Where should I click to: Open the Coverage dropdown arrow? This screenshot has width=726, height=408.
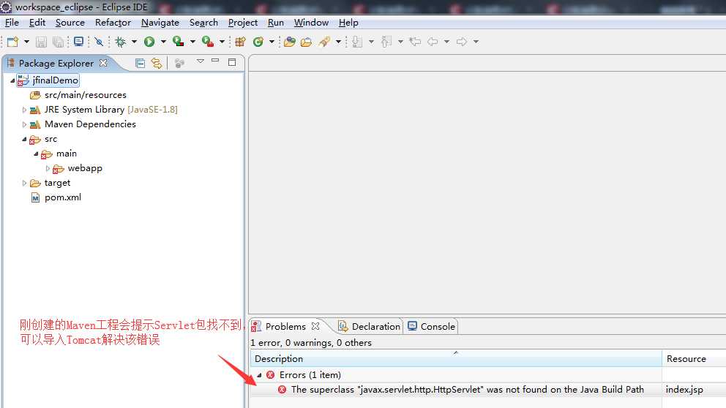tap(192, 42)
